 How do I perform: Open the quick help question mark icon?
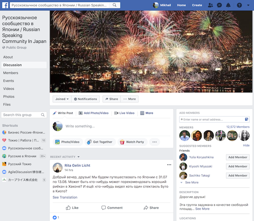click(x=239, y=5)
